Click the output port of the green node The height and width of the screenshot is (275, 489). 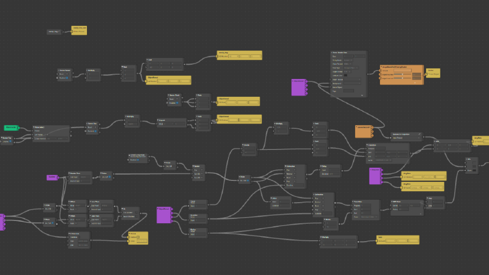(x=18, y=128)
